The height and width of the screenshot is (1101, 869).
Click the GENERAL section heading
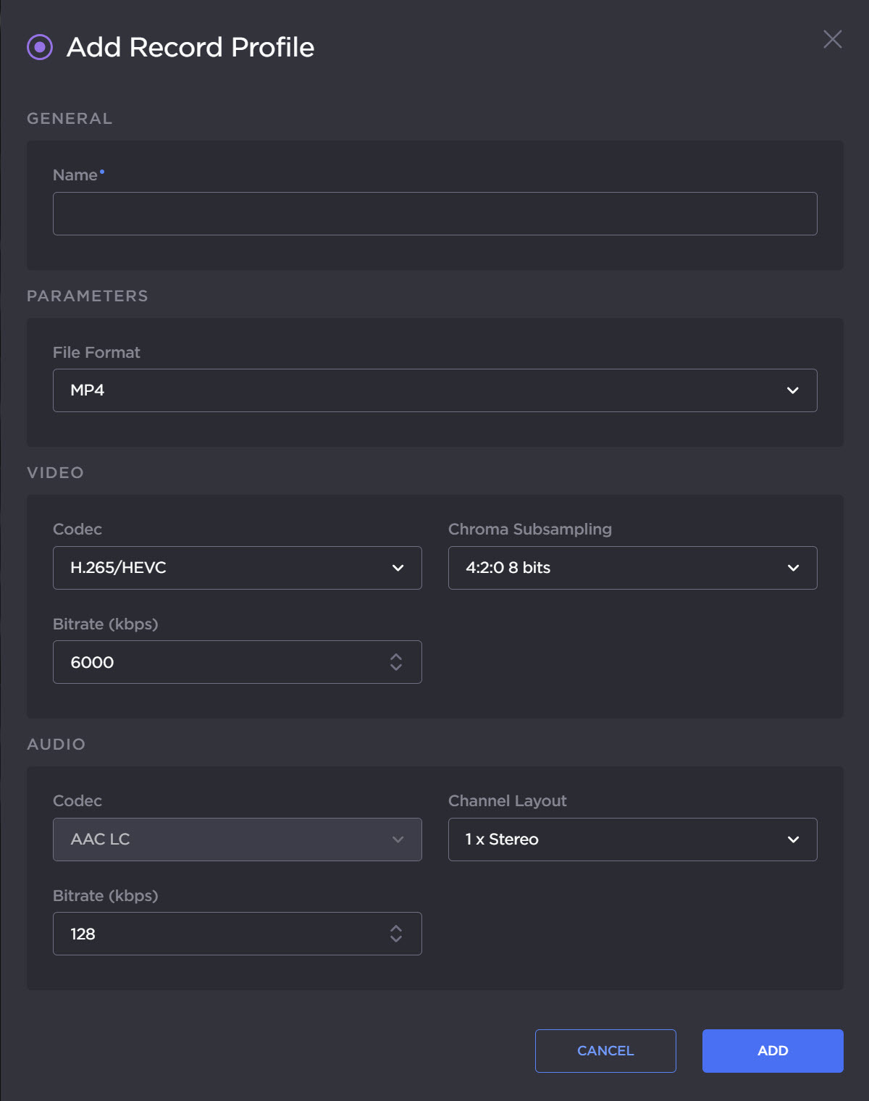(x=70, y=118)
